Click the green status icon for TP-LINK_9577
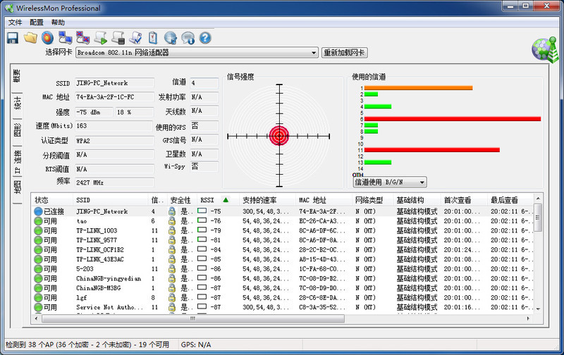This screenshot has height=355, width=564. [x=38, y=240]
